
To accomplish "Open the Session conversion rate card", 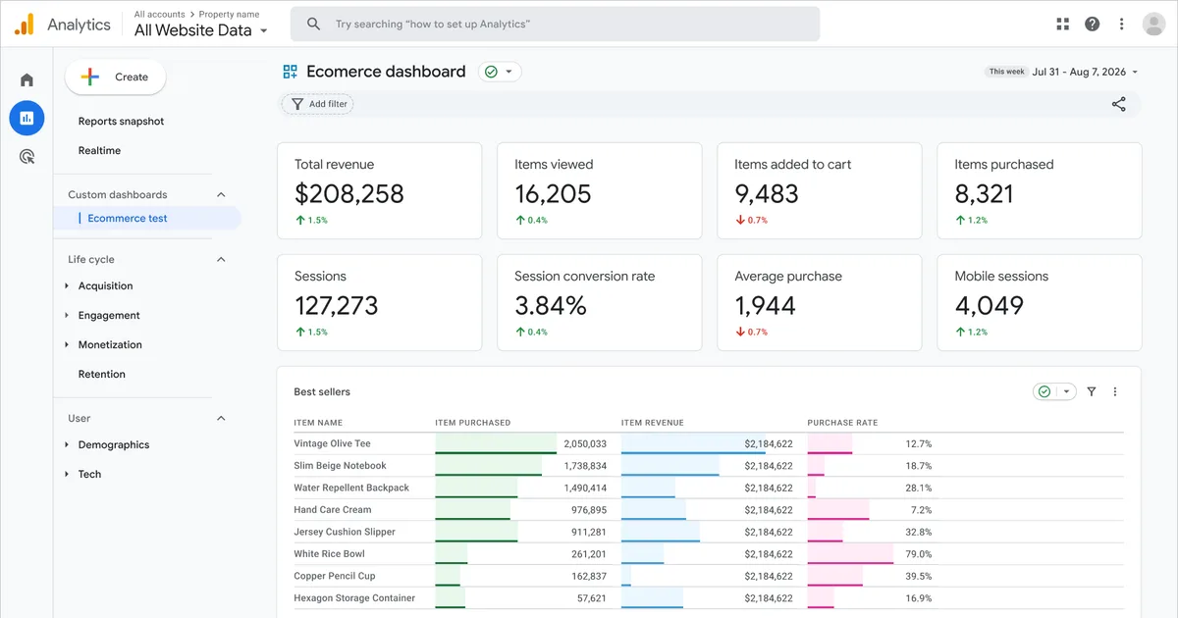I will click(x=600, y=302).
